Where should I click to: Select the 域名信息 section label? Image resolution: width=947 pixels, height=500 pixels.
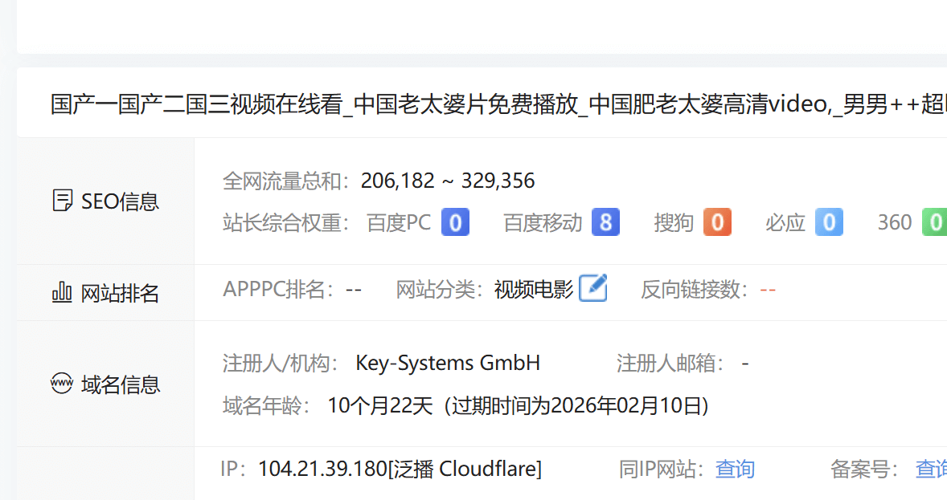121,384
